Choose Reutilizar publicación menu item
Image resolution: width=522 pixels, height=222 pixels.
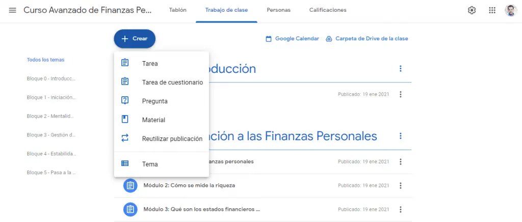(x=162, y=139)
